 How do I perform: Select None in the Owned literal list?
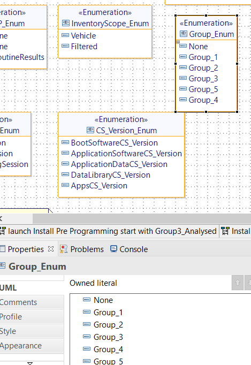click(x=103, y=300)
